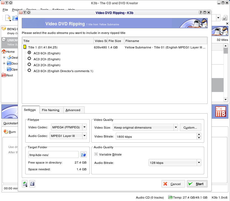
Task: Click Title 1 (01:41:84.25) row text
Action: point(43,47)
